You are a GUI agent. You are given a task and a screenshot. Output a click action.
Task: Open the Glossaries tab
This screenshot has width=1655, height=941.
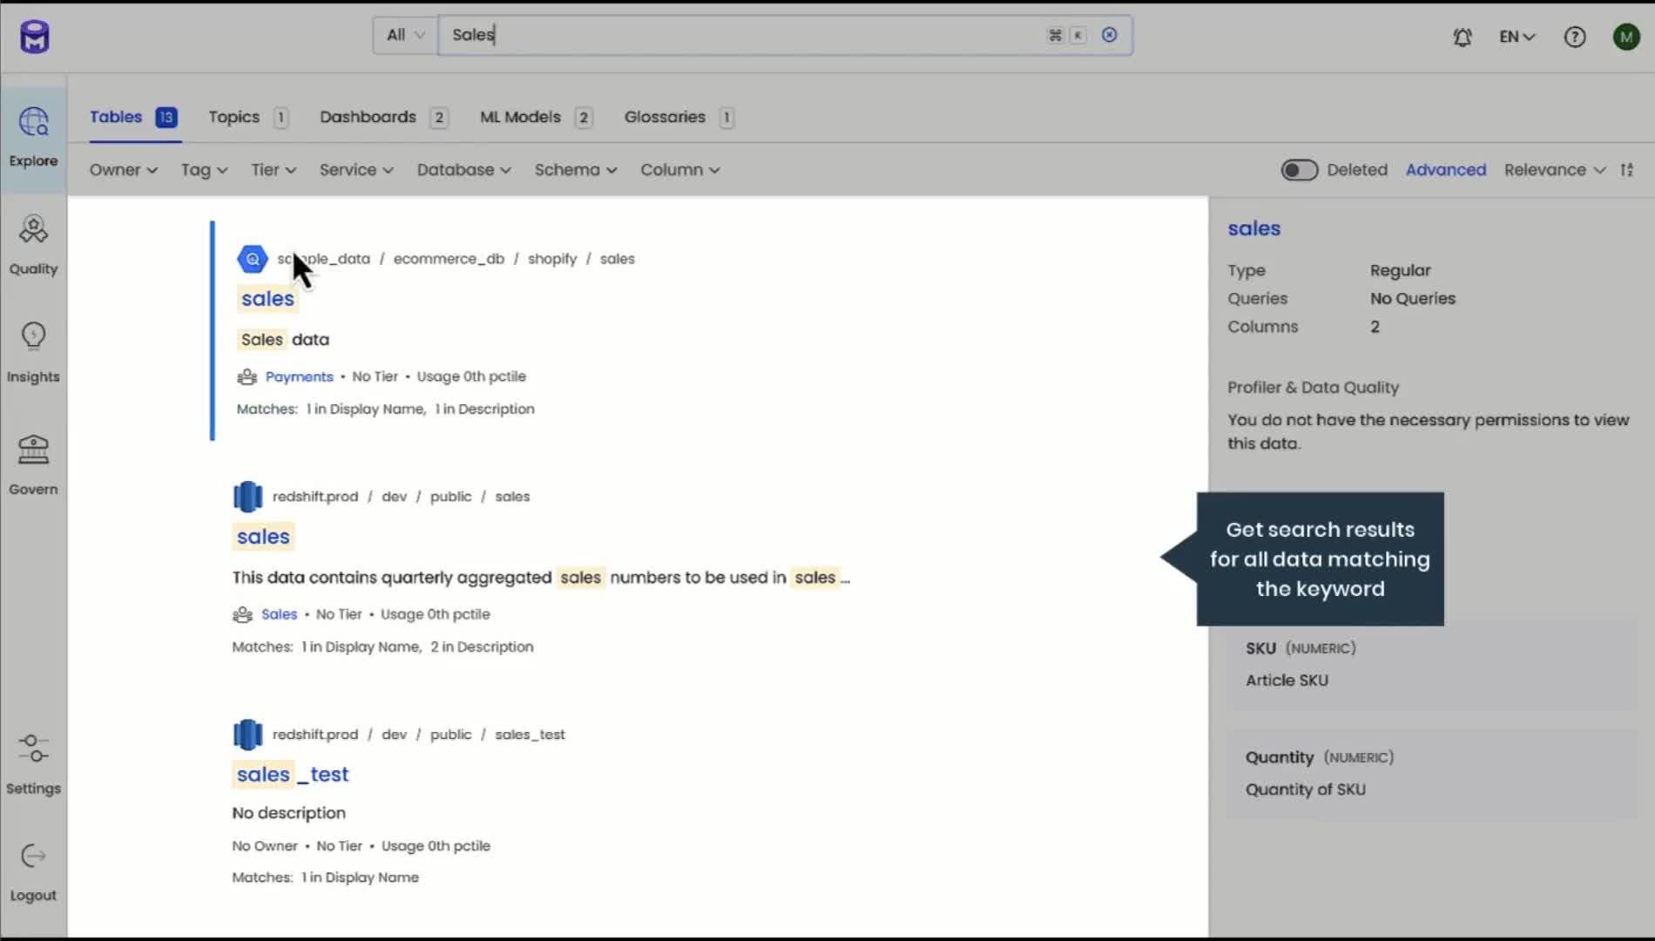tap(665, 116)
